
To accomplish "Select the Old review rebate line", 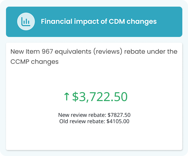I will [x=94, y=121].
